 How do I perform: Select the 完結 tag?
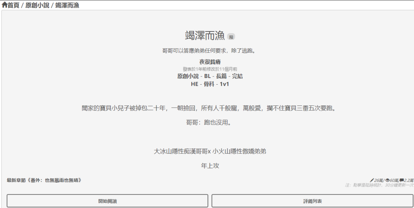[x=238, y=76]
